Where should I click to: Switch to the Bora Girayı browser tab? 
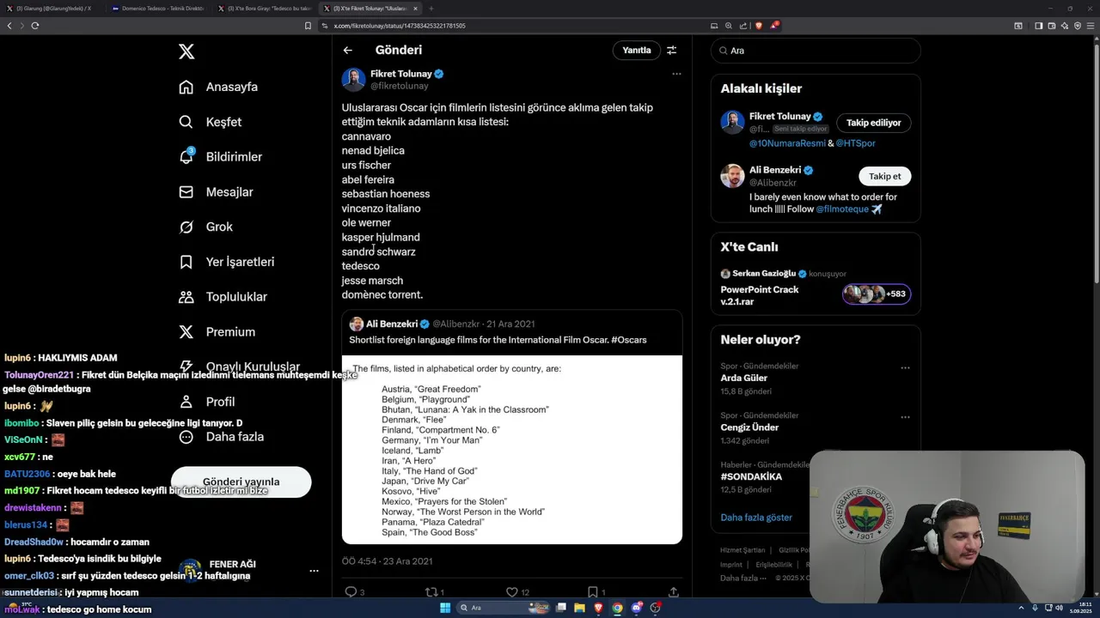click(x=263, y=9)
